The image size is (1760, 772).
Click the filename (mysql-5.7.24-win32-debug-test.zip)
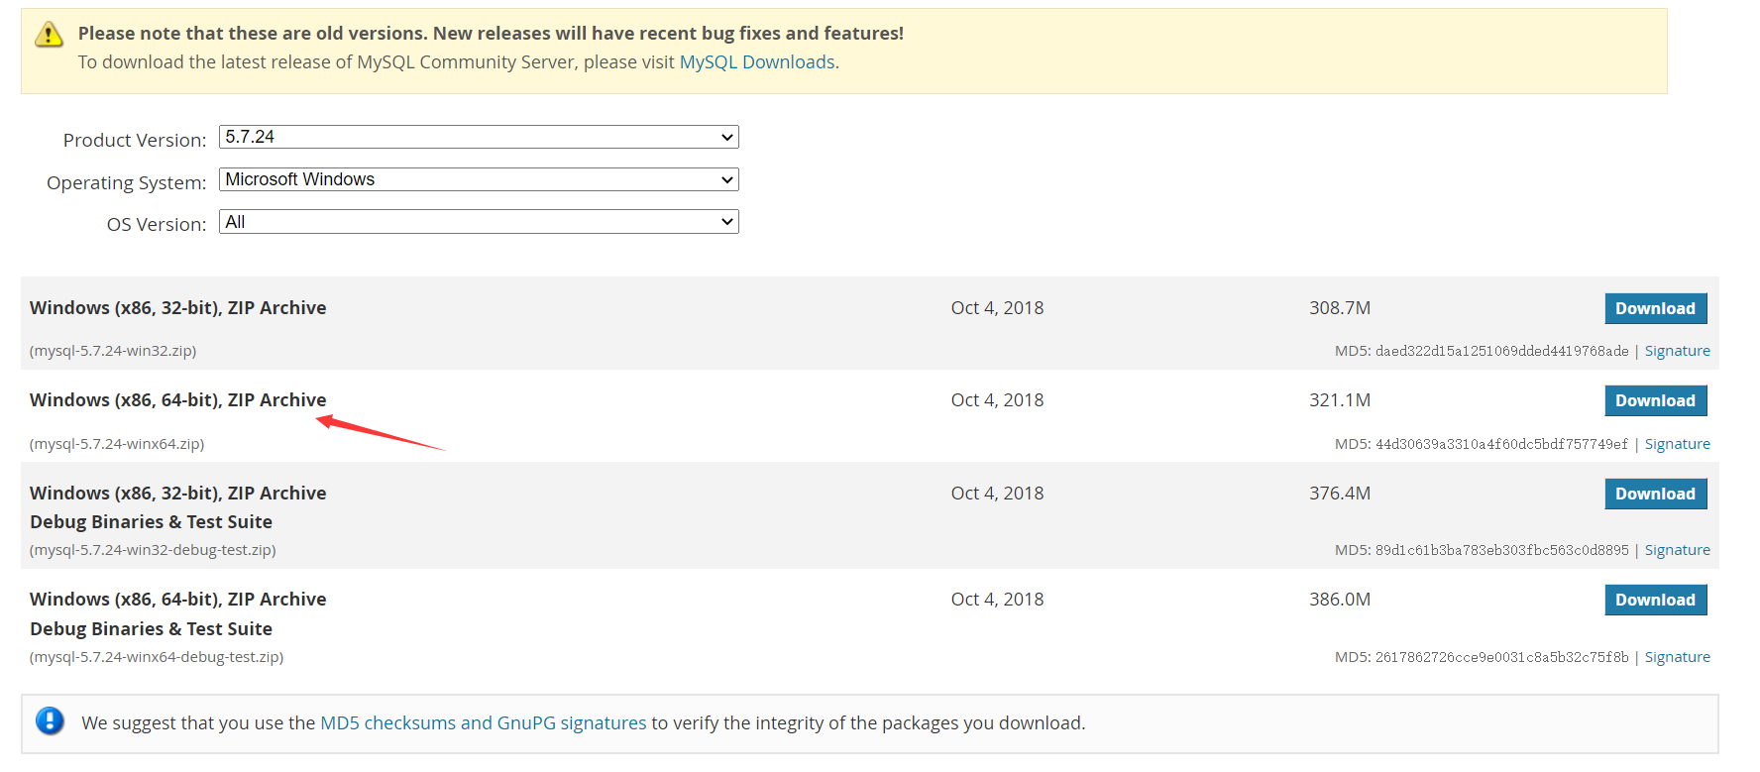[153, 550]
